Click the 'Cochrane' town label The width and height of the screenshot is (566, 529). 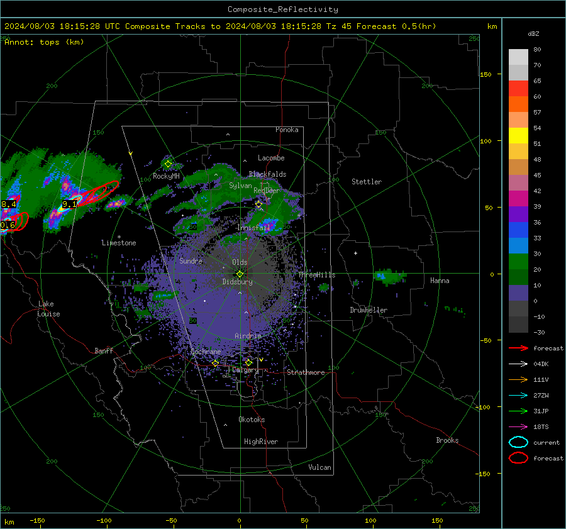(206, 352)
